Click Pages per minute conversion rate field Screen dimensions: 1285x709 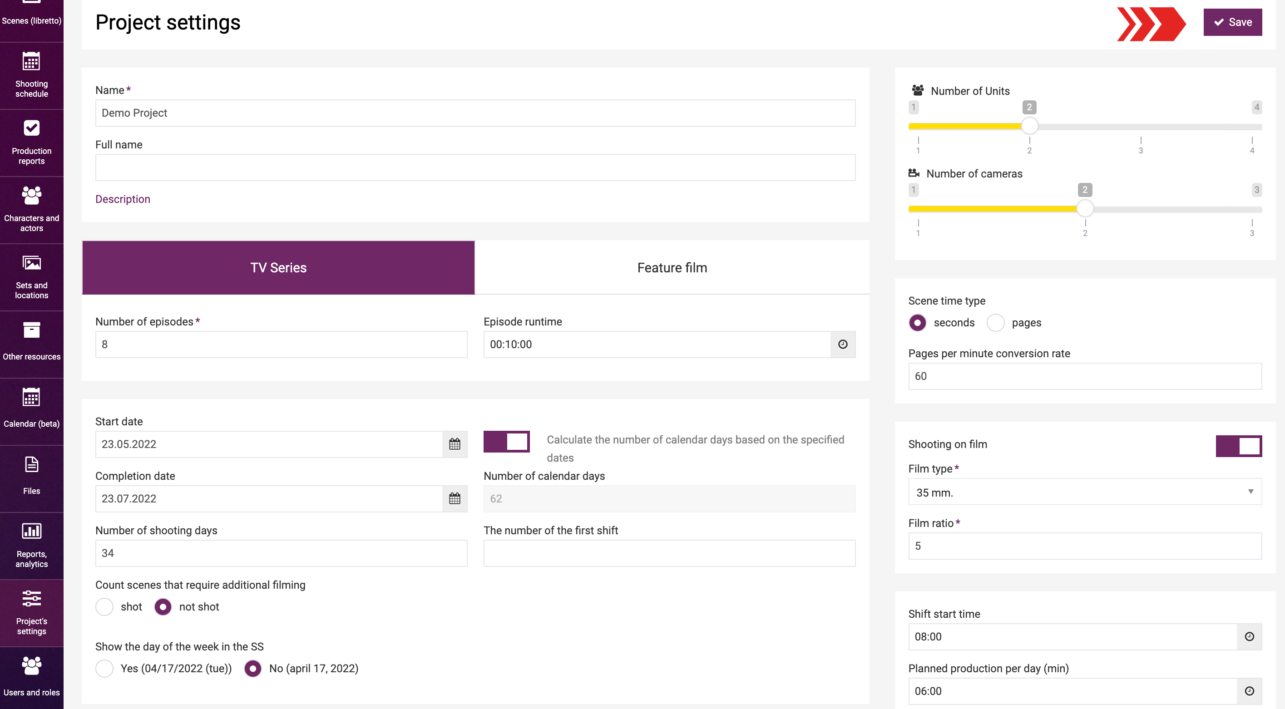click(1085, 376)
